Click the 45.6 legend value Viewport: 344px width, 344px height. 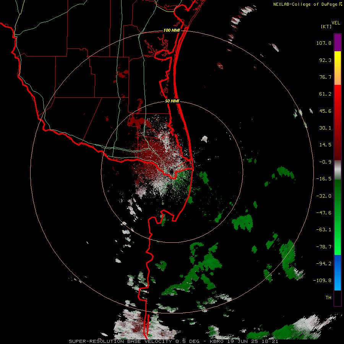tap(325, 111)
